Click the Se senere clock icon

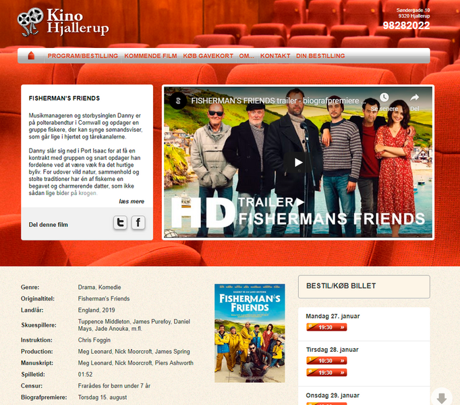tap(384, 97)
